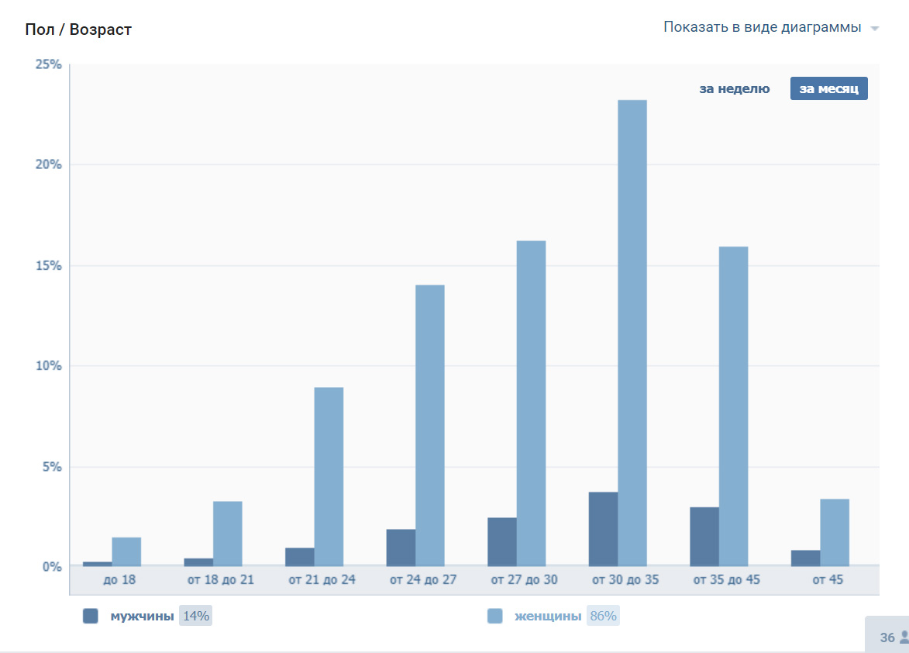The width and height of the screenshot is (909, 653).
Task: Click the person icon beside 36
Action: [904, 637]
